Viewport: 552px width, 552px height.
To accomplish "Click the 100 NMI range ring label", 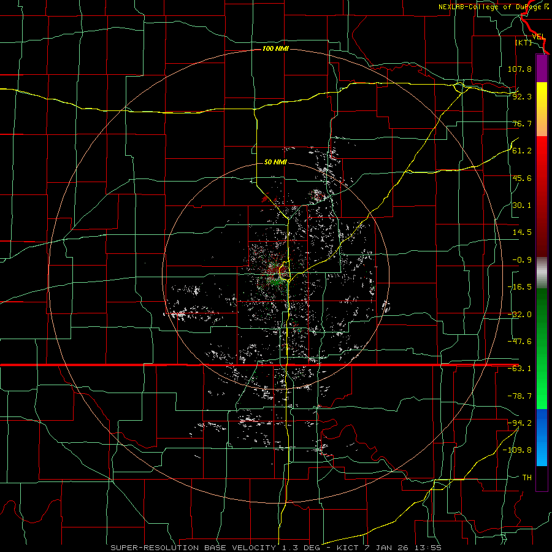I will (x=275, y=48).
